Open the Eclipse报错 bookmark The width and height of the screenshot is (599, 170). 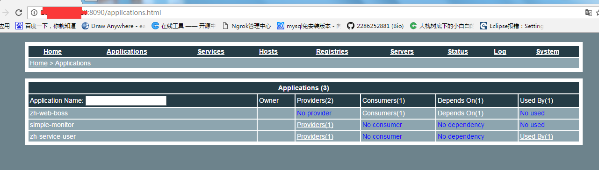[x=512, y=26]
